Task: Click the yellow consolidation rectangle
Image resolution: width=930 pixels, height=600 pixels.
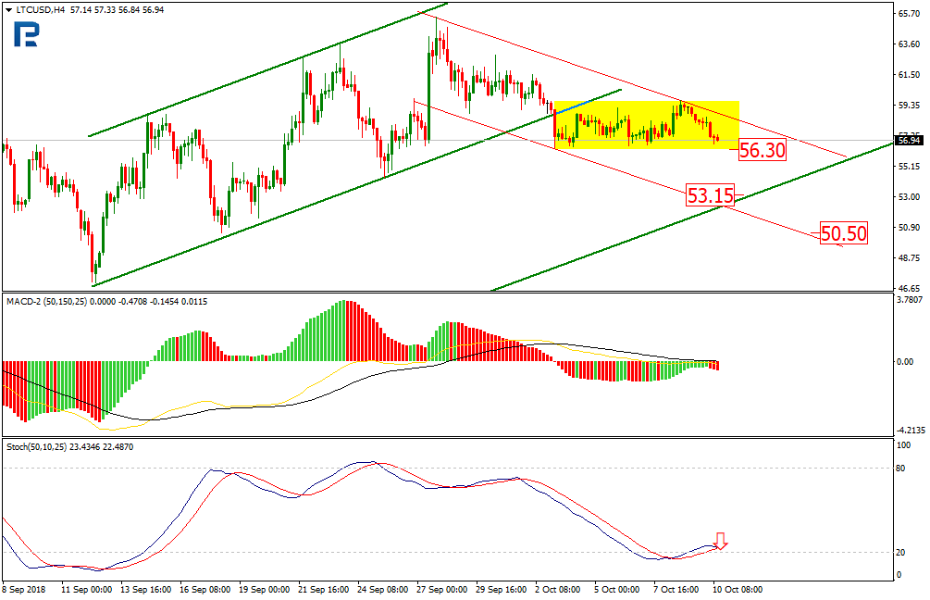Action: (x=647, y=125)
